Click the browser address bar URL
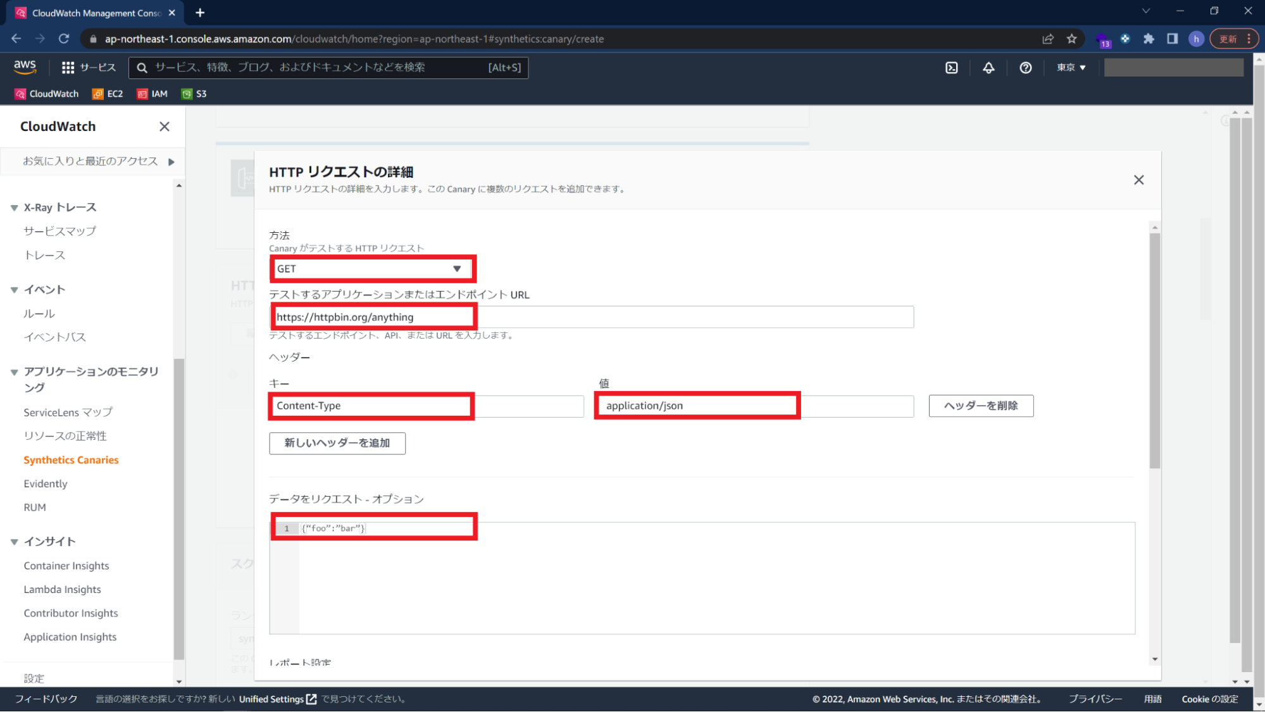Screen dimensions: 1265x712 point(354,39)
